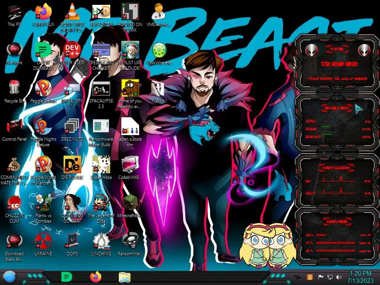Open the RansomWar... skull icon
The height and width of the screenshot is (285, 380).
(130, 245)
